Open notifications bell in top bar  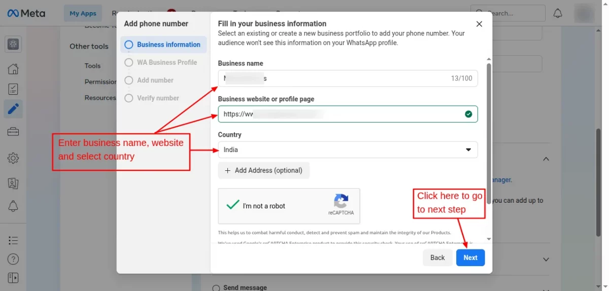point(558,13)
